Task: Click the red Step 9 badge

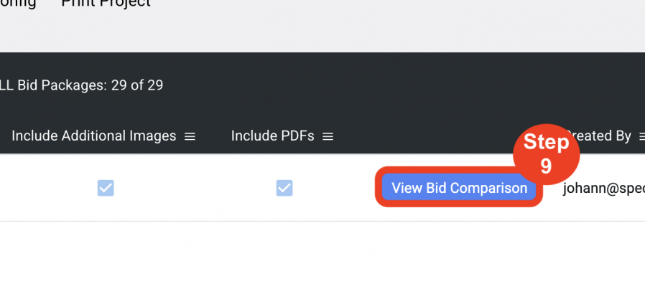Action: click(547, 154)
